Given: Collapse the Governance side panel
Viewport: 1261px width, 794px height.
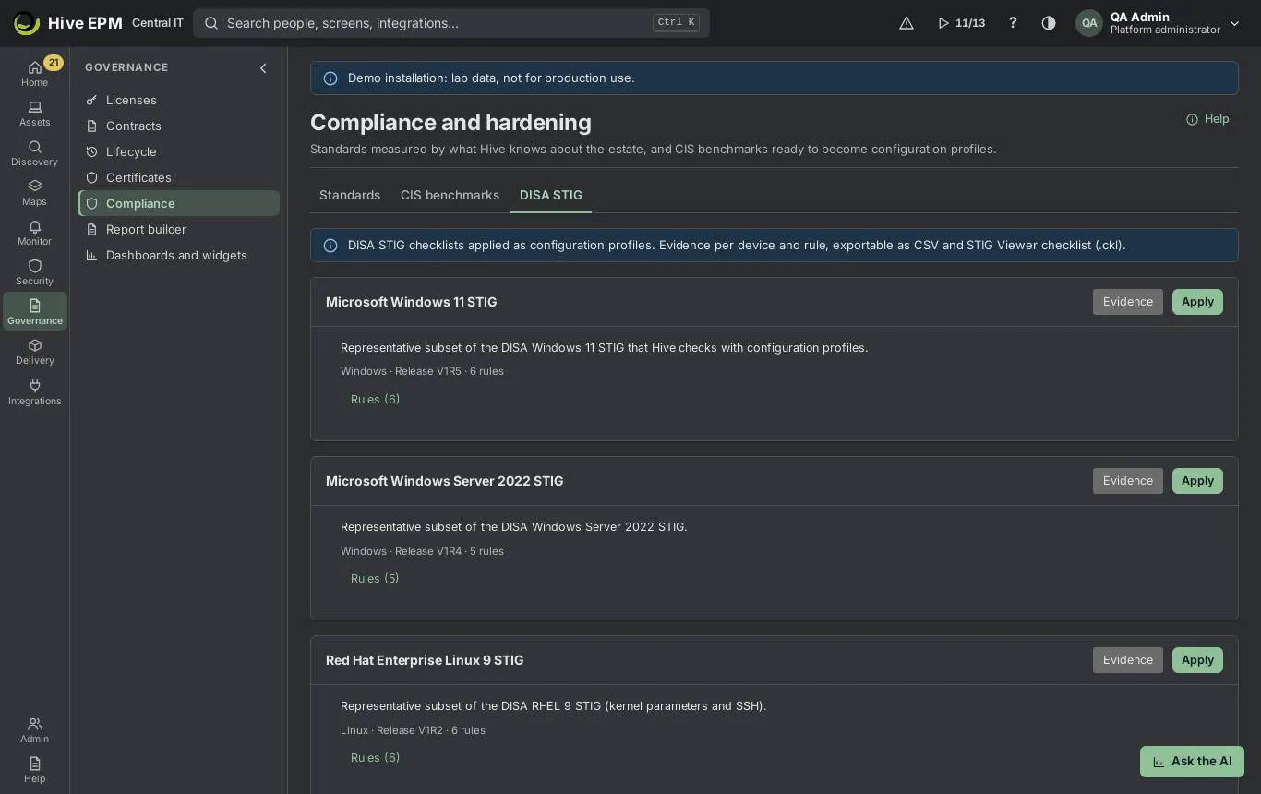Looking at the screenshot, I should pos(263,67).
